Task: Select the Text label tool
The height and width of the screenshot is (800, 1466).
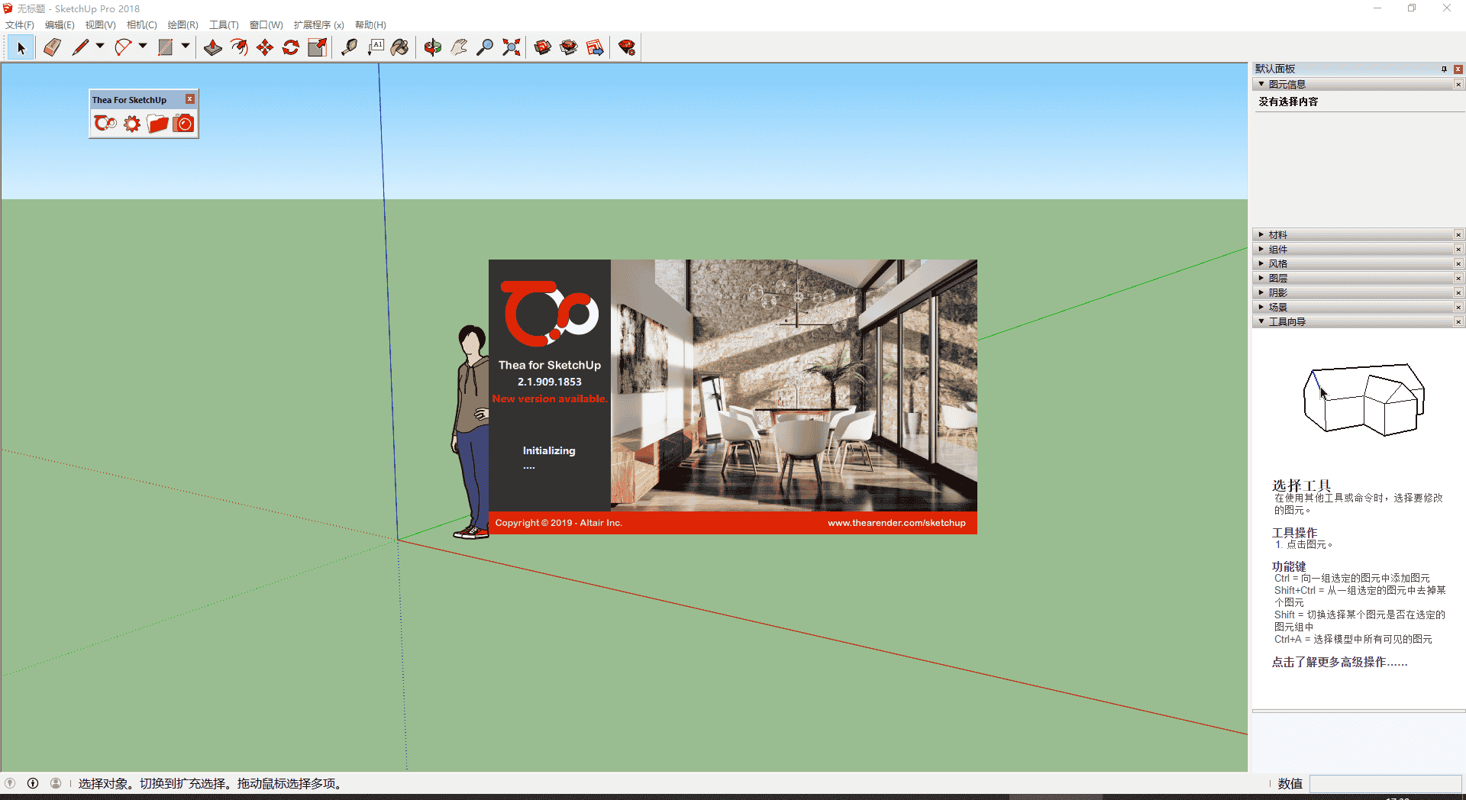Action: 376,48
